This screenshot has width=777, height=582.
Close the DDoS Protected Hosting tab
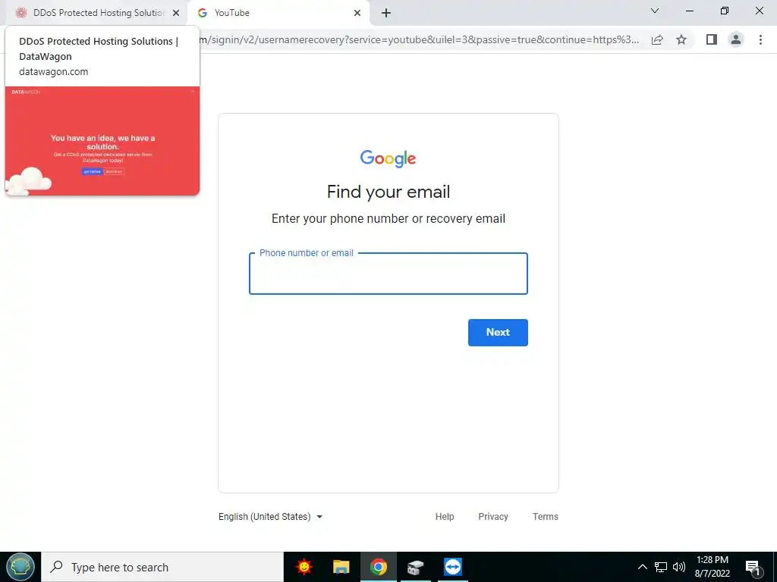click(x=176, y=14)
